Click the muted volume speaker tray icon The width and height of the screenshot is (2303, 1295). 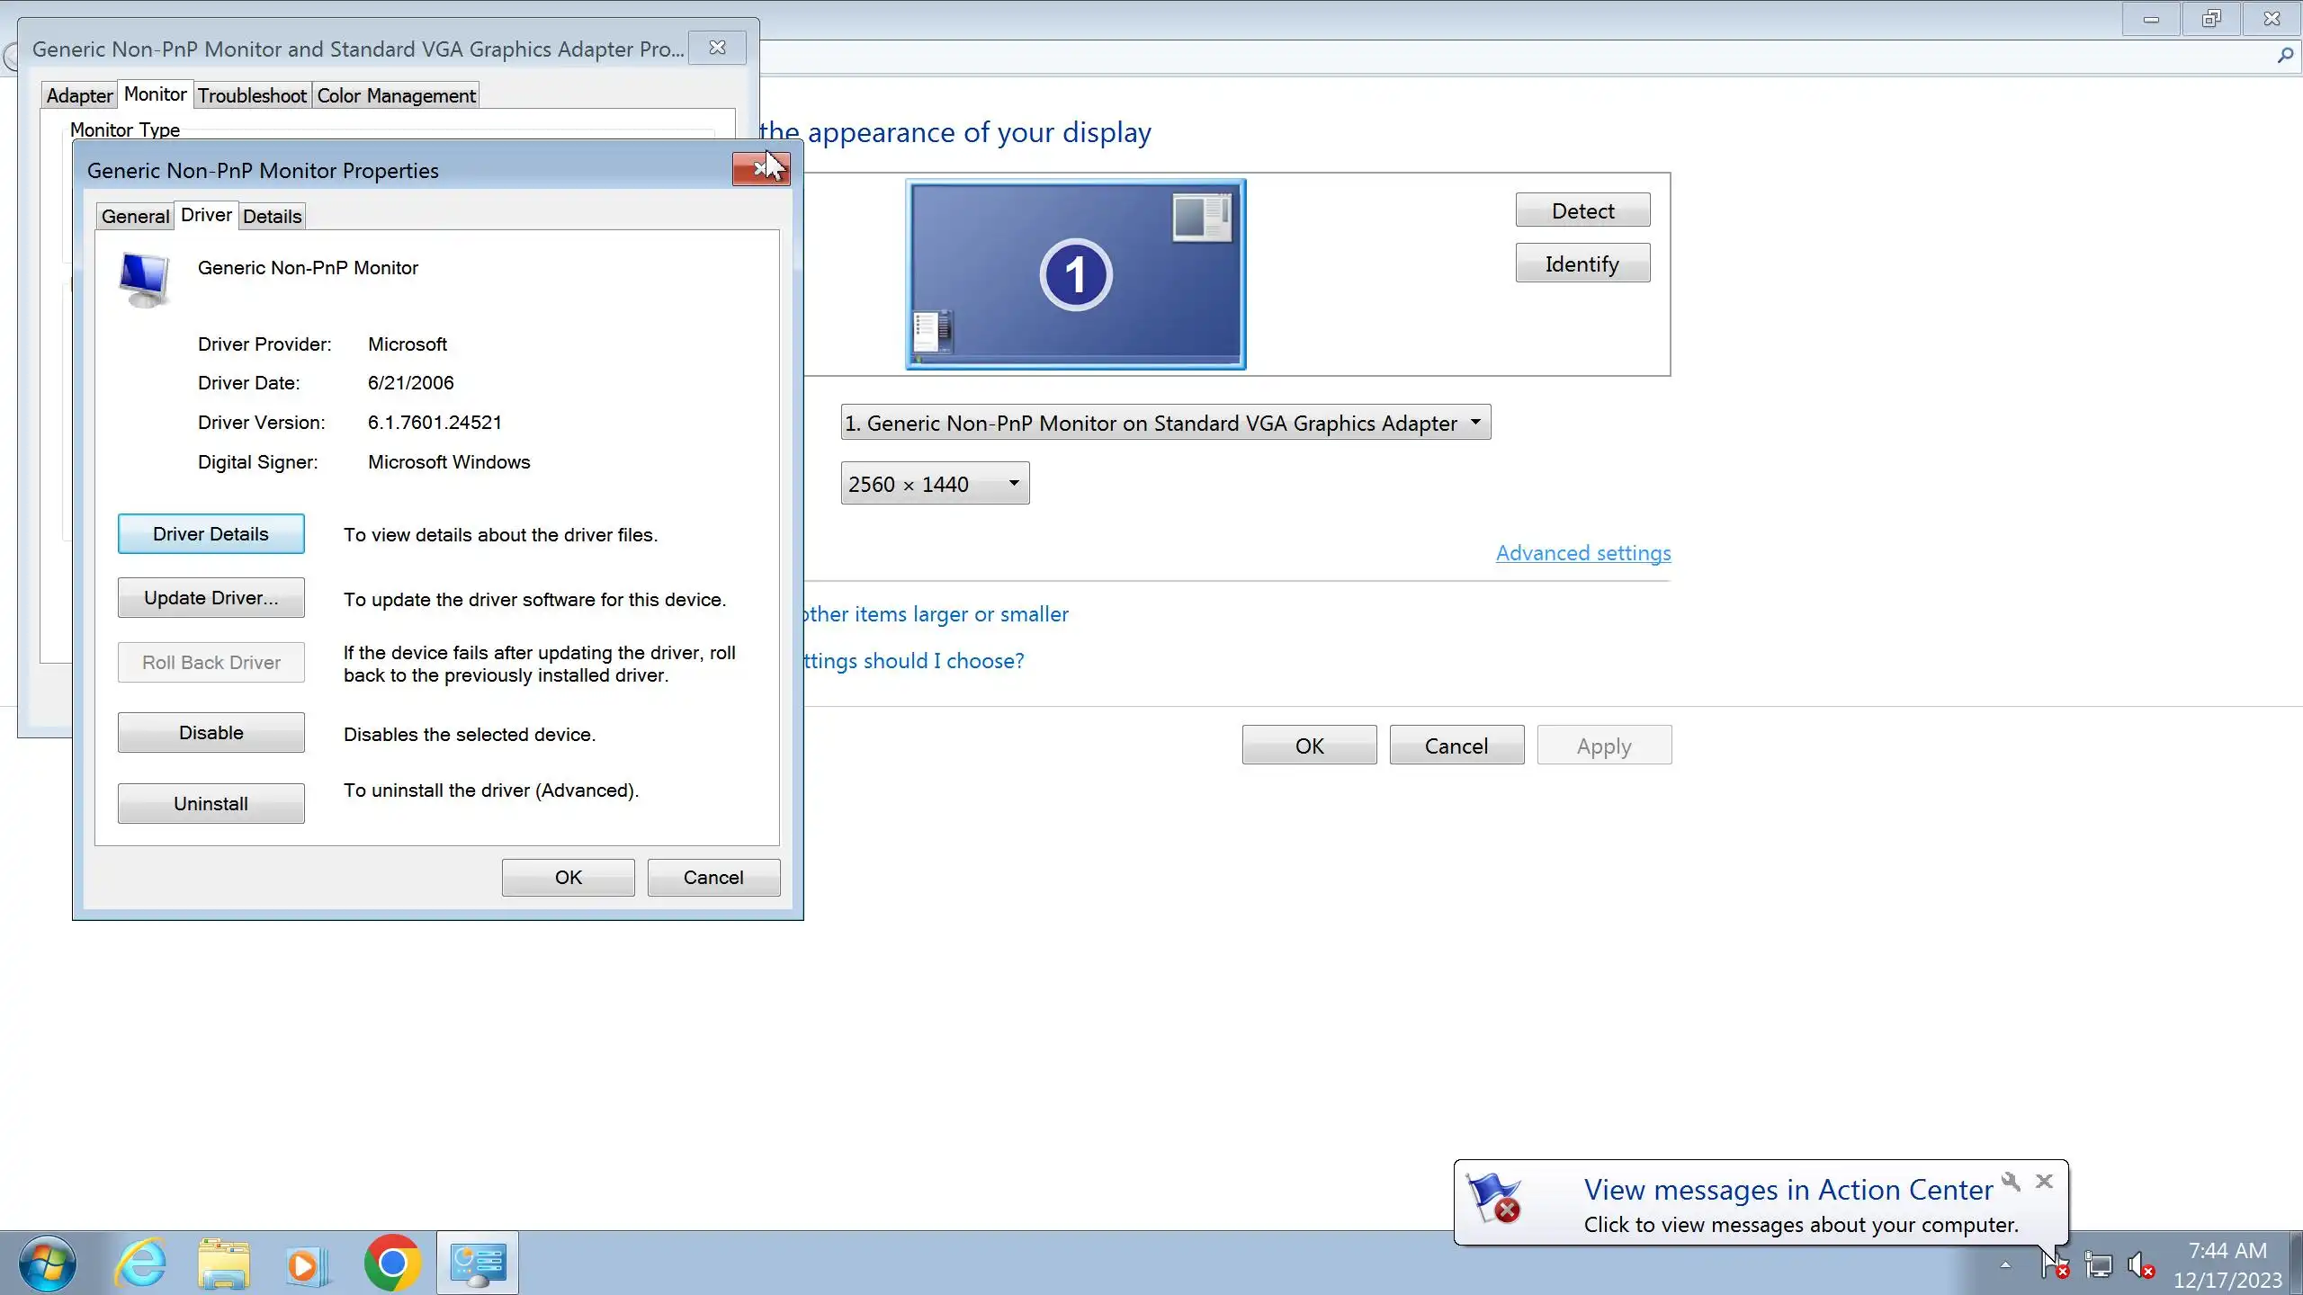(x=2140, y=1265)
